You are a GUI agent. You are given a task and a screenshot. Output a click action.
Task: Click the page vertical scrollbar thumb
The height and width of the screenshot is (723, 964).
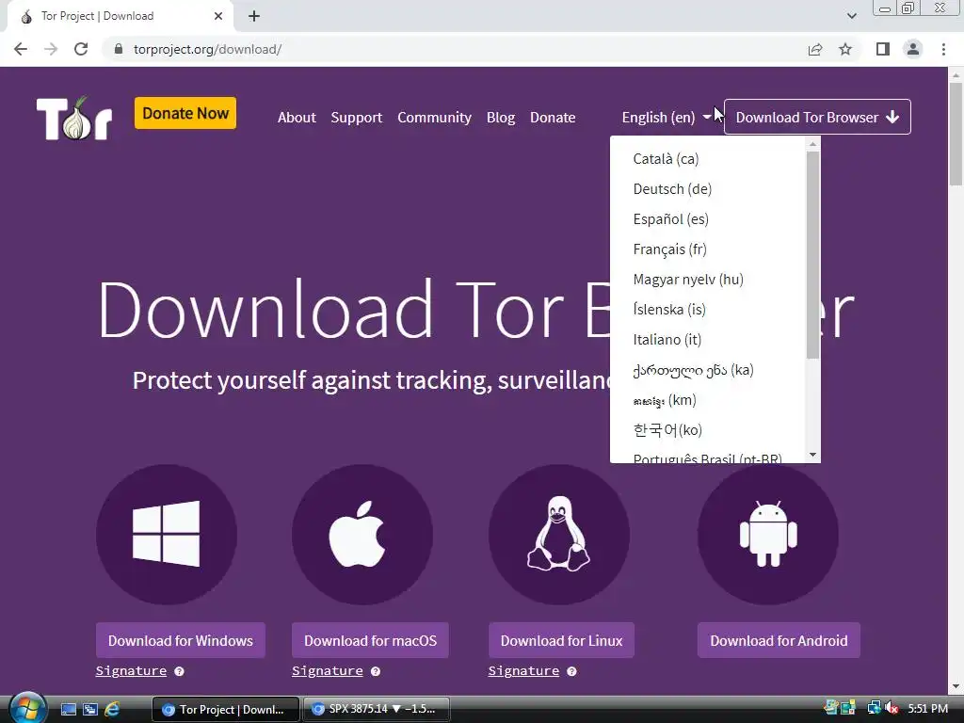[956, 133]
